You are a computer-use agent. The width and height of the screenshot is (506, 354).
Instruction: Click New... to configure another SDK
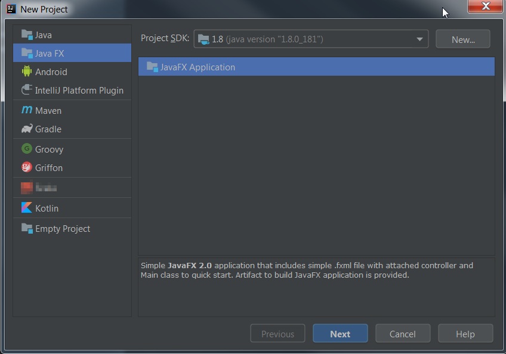click(463, 38)
